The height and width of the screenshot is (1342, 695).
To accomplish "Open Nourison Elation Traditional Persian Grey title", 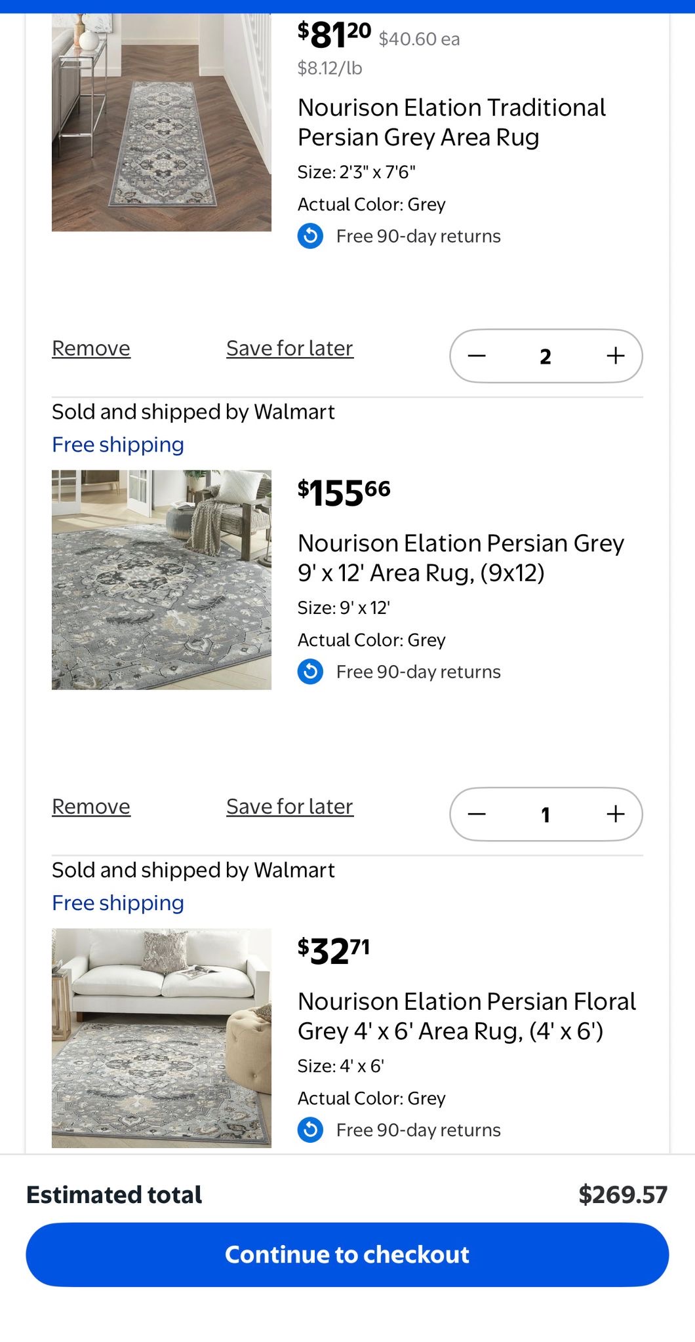I will pyautogui.click(x=451, y=122).
